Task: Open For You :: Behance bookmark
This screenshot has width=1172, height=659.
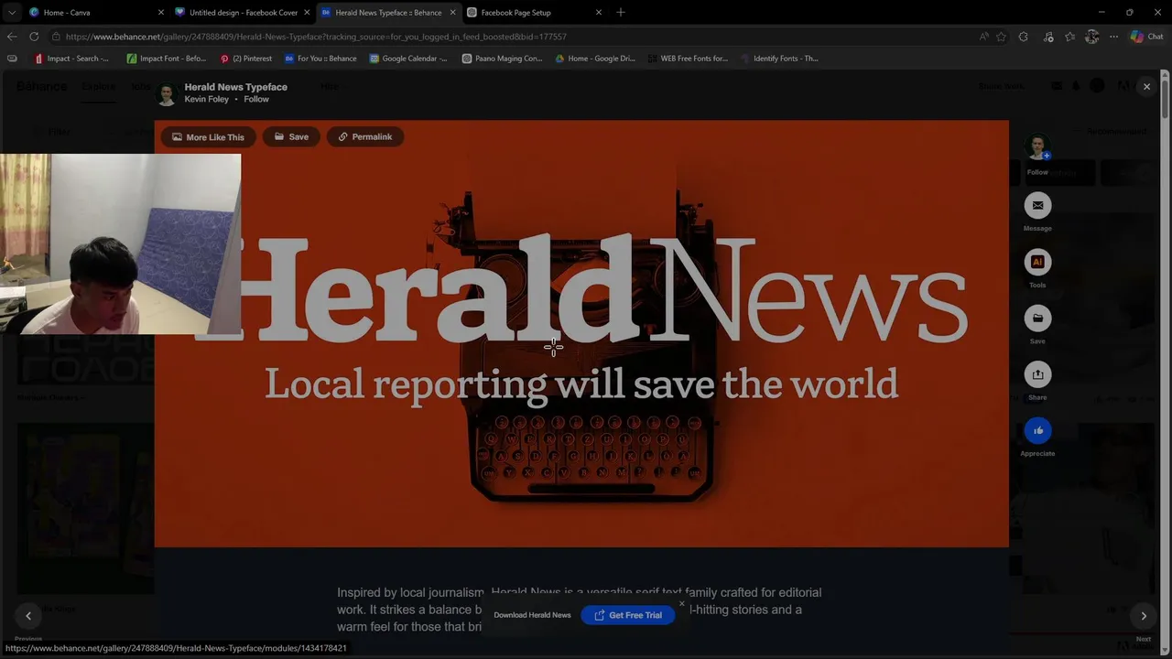Action: pos(320,59)
